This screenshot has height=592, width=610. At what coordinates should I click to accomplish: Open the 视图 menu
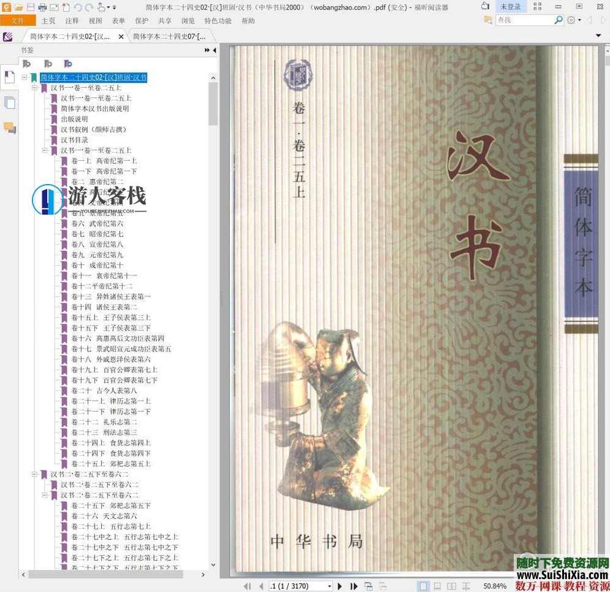(95, 20)
